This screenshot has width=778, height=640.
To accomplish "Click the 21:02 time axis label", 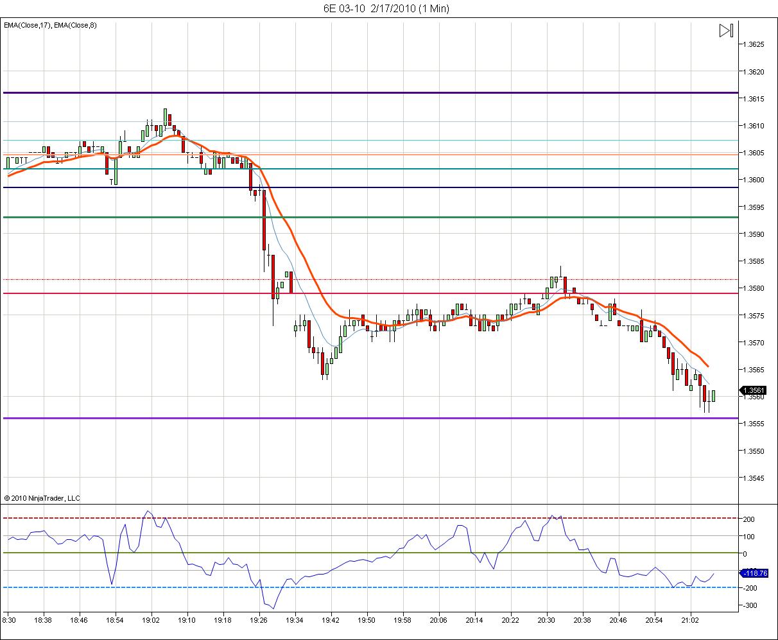I will 690,621.
